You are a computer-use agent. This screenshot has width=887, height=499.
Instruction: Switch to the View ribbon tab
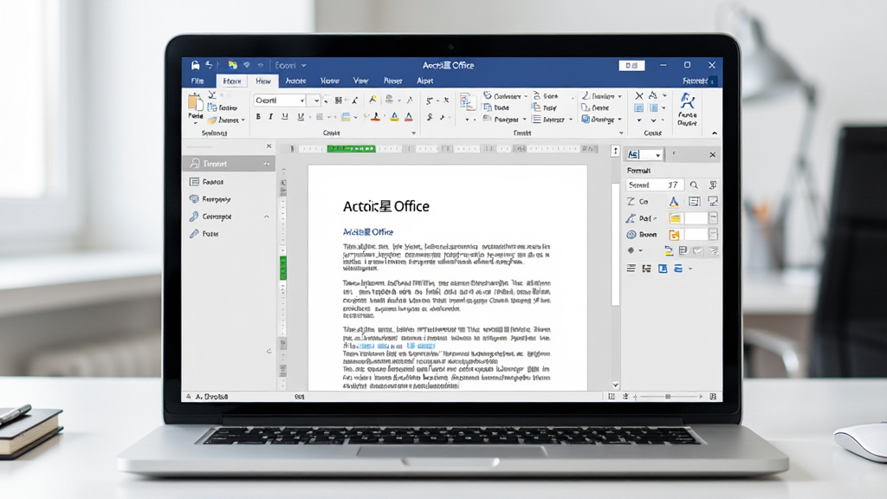pyautogui.click(x=360, y=81)
